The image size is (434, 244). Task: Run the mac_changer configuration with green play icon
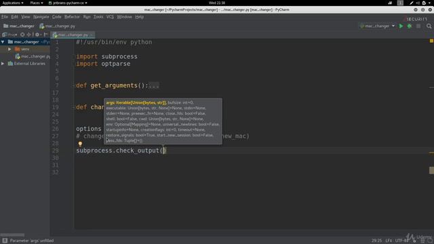pos(401,26)
